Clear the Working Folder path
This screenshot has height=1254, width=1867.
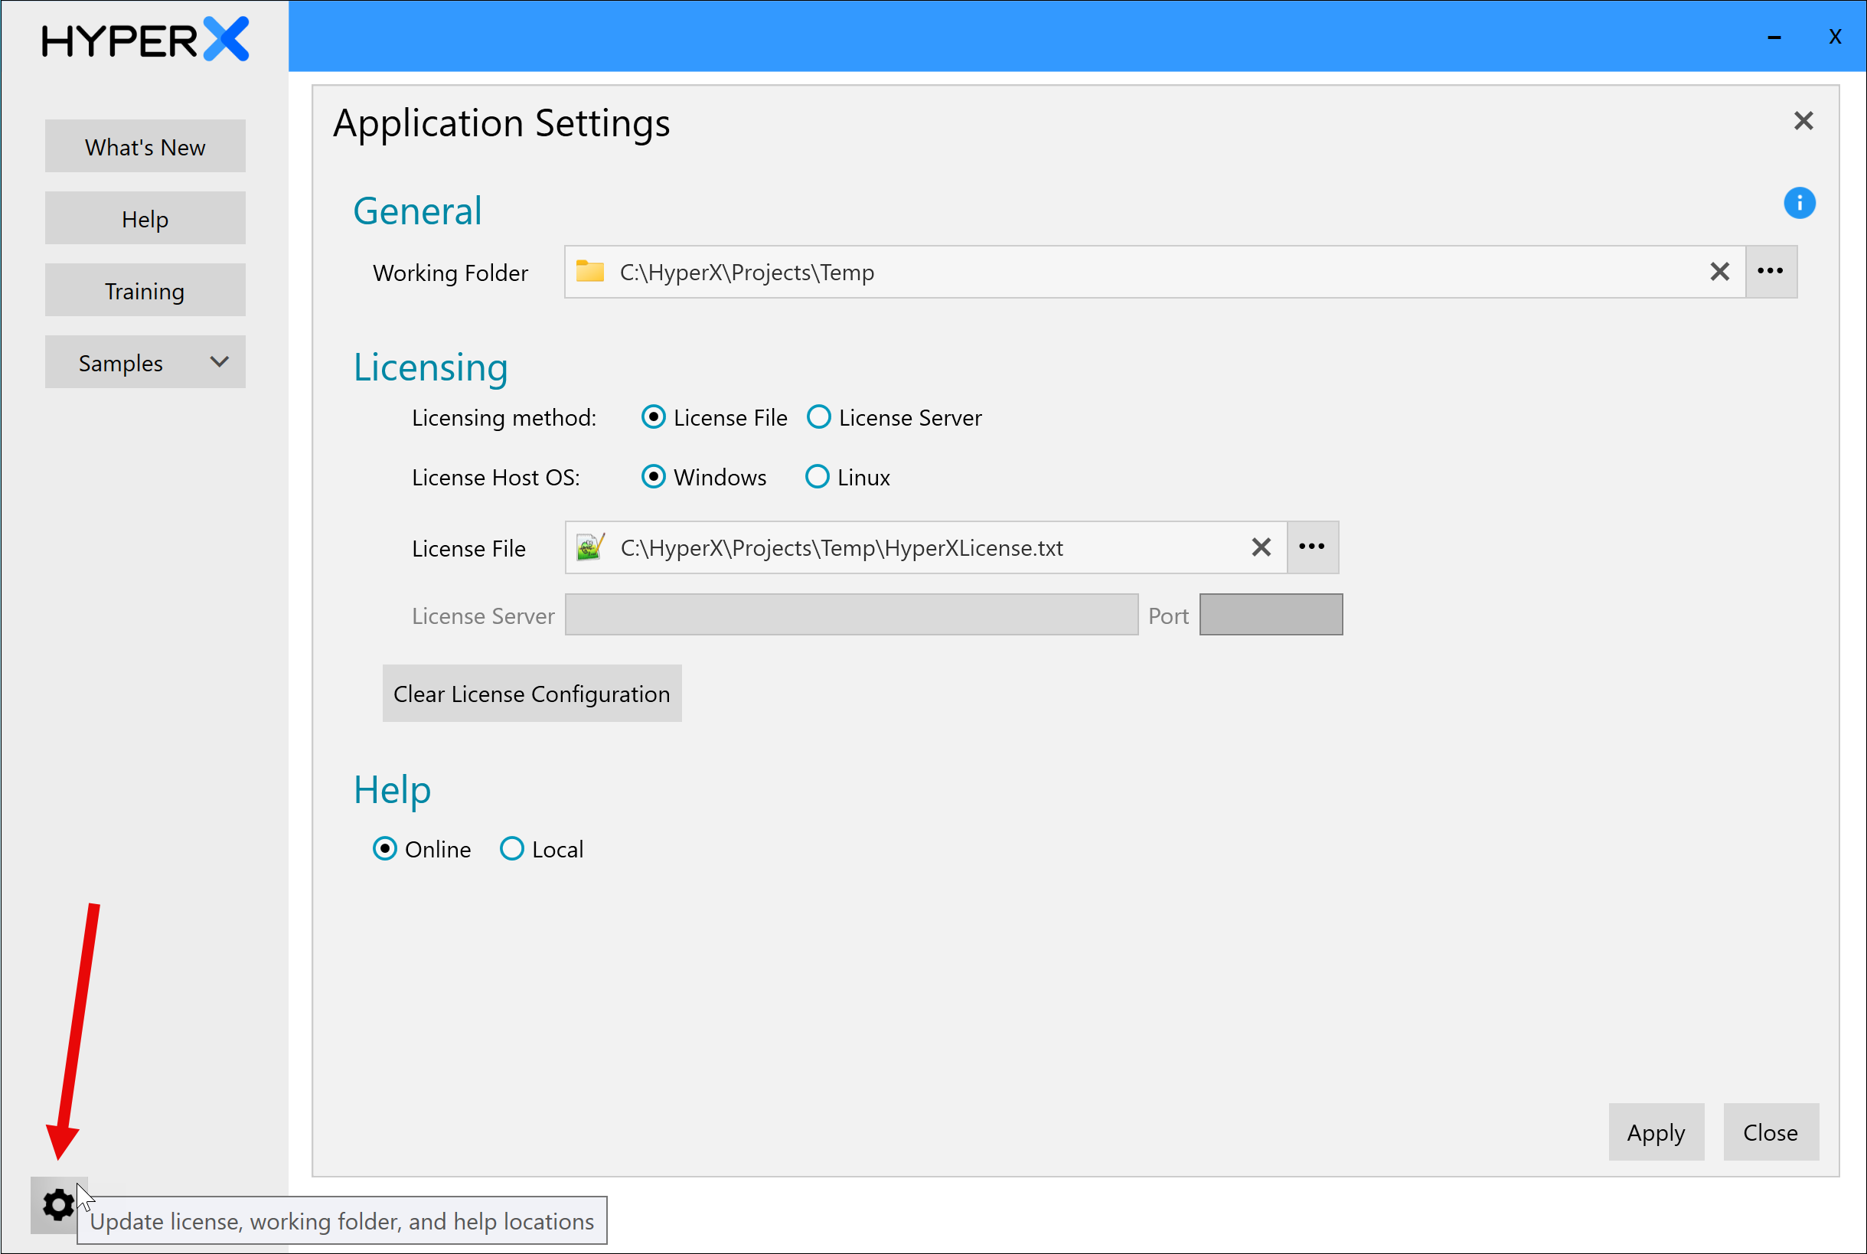tap(1719, 272)
